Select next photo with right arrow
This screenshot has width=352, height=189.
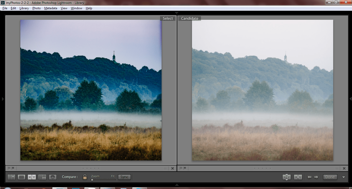click(316, 177)
